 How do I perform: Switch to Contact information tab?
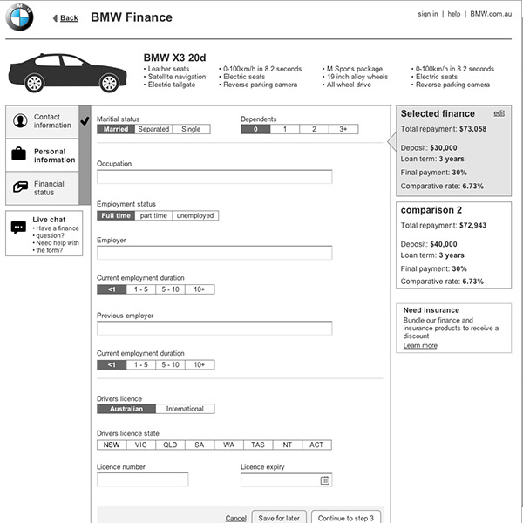[52, 121]
